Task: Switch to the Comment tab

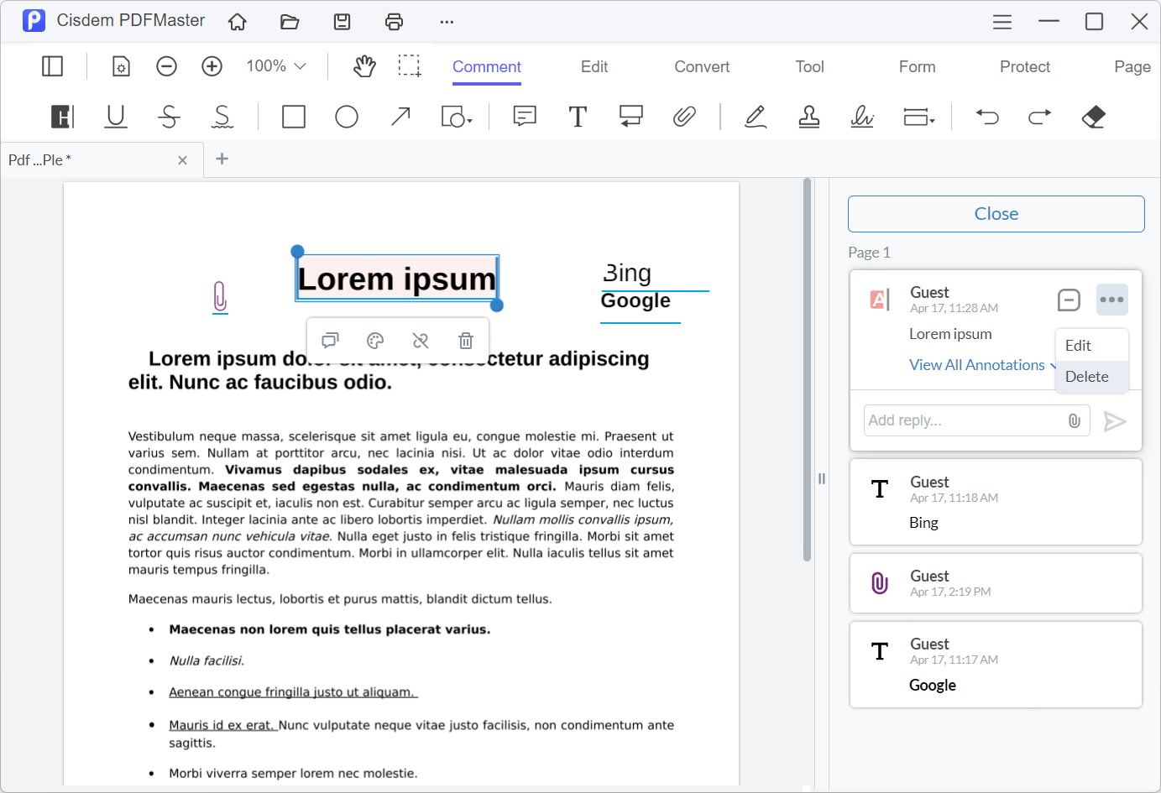Action: (487, 66)
